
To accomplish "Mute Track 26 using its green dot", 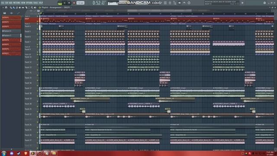I will tap(38, 138).
